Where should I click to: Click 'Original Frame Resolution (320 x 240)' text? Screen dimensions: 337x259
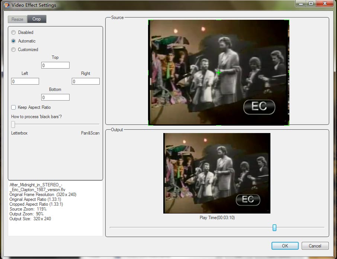(x=43, y=195)
